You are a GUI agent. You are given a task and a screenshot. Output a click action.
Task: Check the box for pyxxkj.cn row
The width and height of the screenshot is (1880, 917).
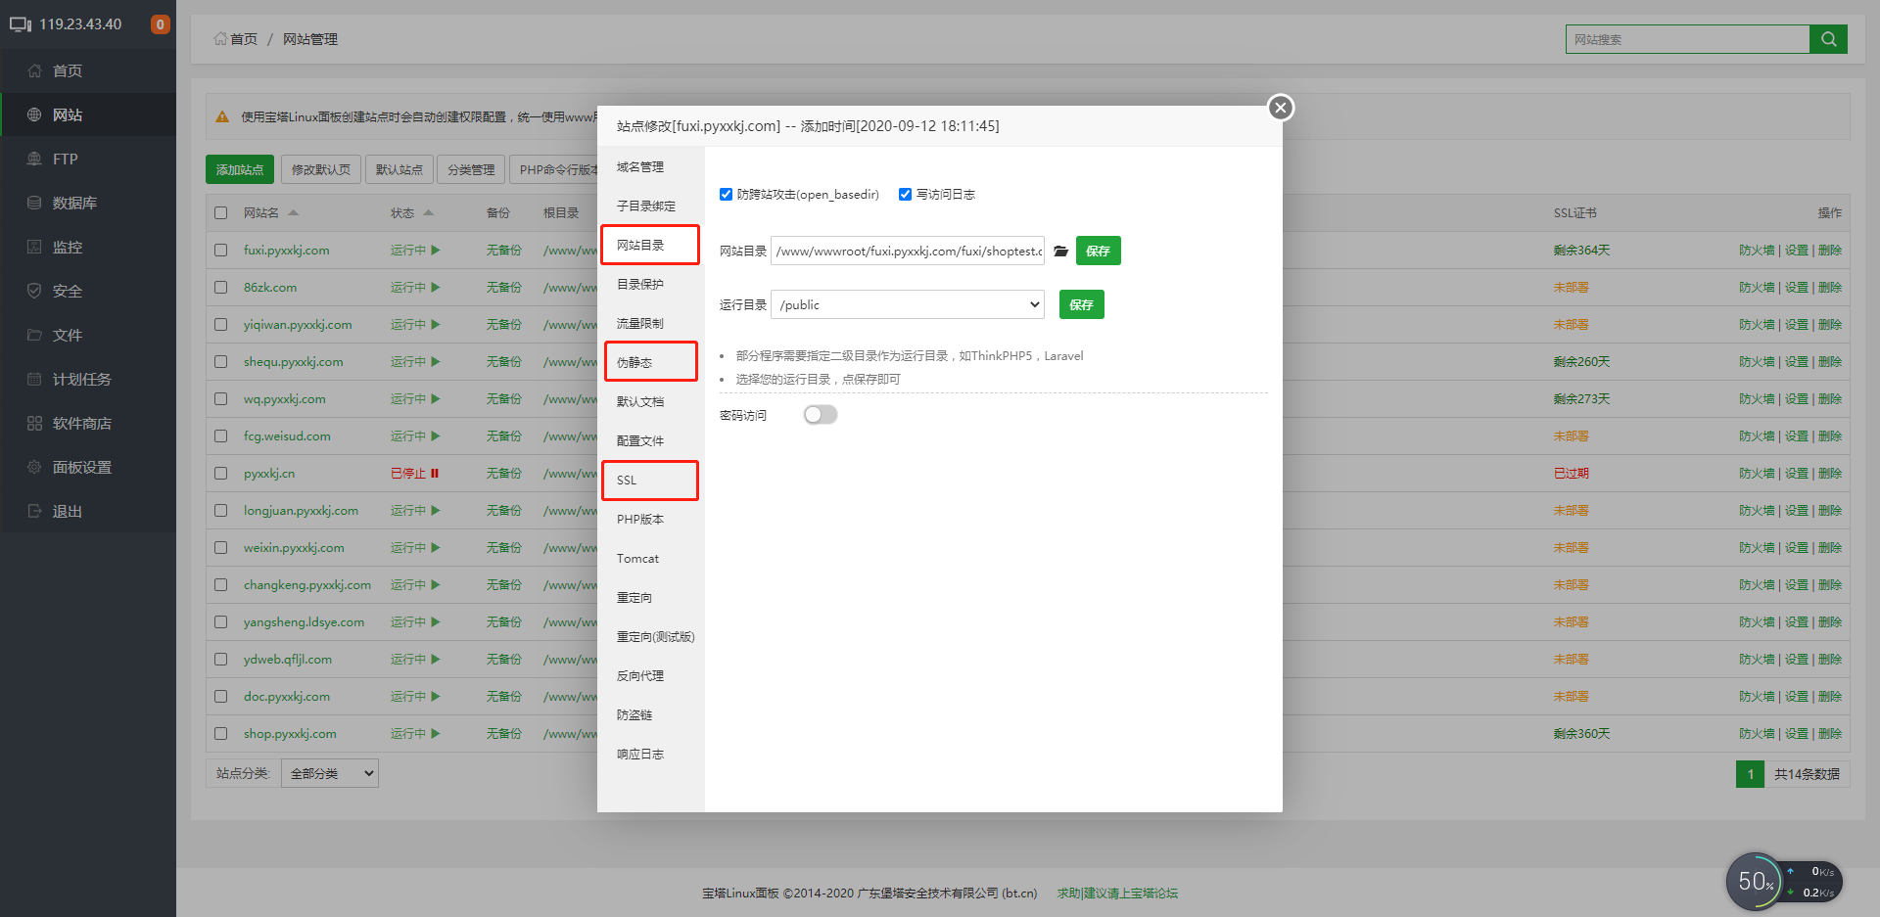221,474
